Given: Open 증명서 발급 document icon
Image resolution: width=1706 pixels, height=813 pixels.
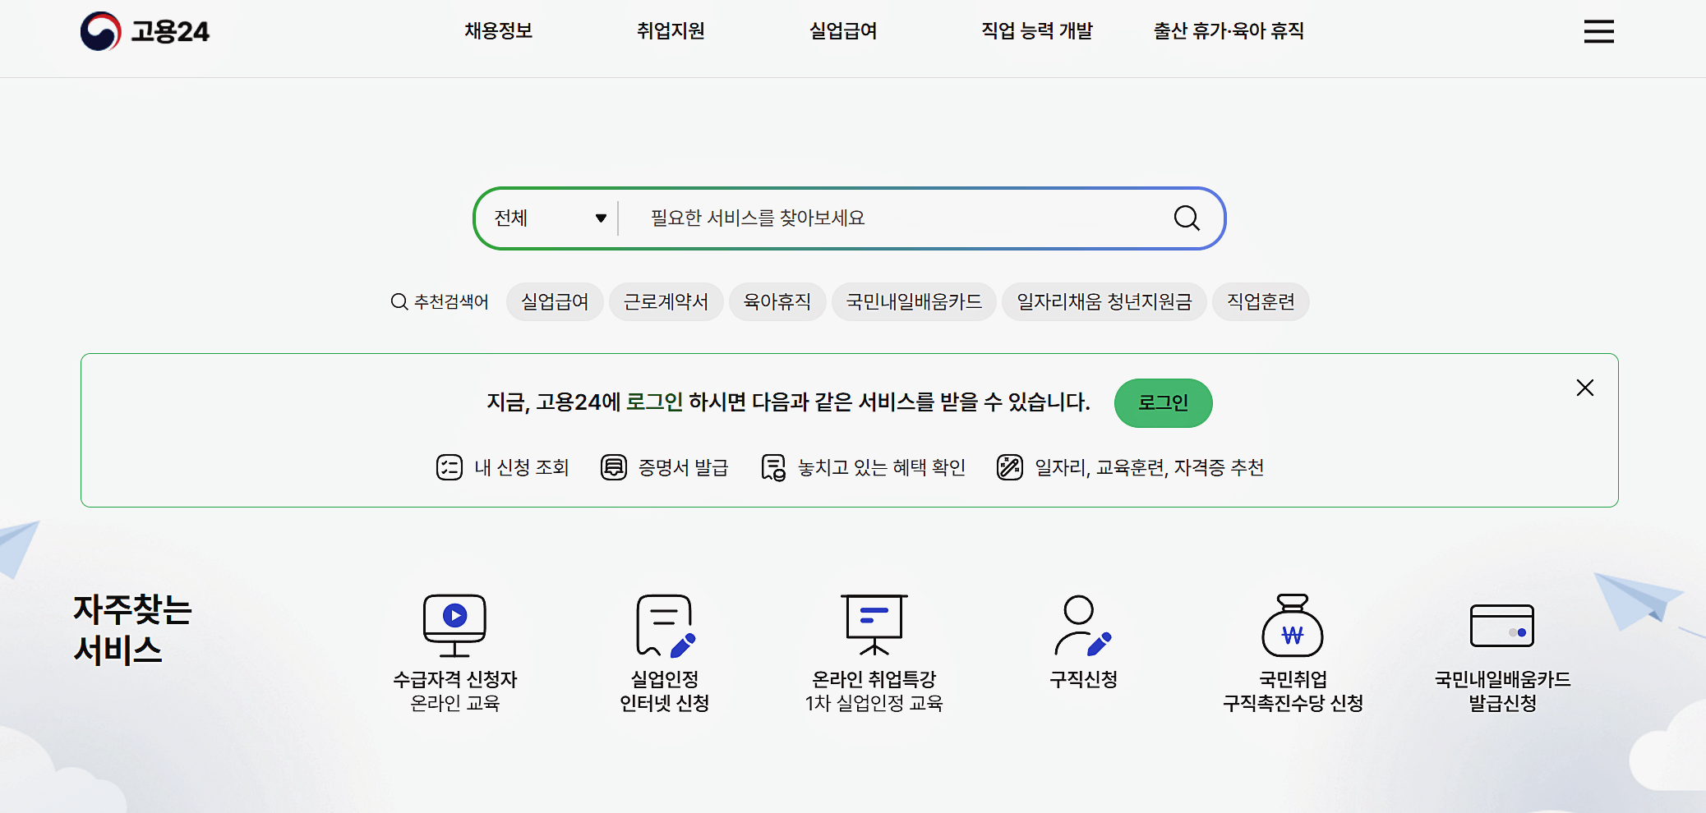Looking at the screenshot, I should (x=615, y=467).
